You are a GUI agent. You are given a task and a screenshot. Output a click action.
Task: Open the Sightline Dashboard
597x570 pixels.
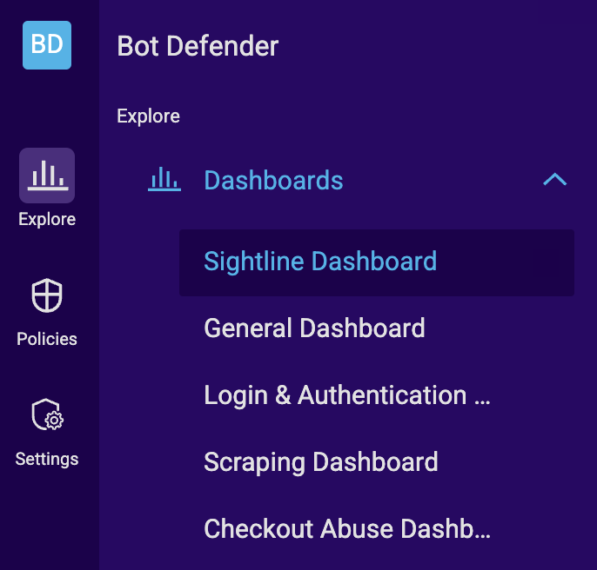point(377,262)
